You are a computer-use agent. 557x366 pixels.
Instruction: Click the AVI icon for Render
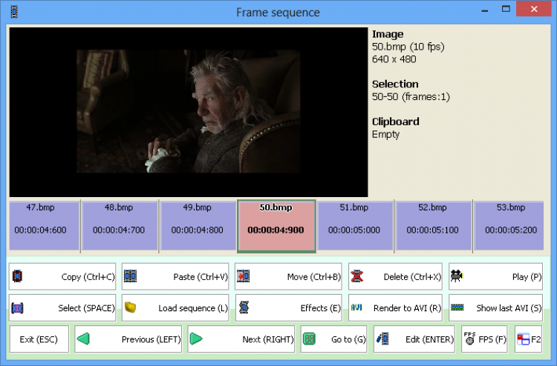click(x=356, y=307)
